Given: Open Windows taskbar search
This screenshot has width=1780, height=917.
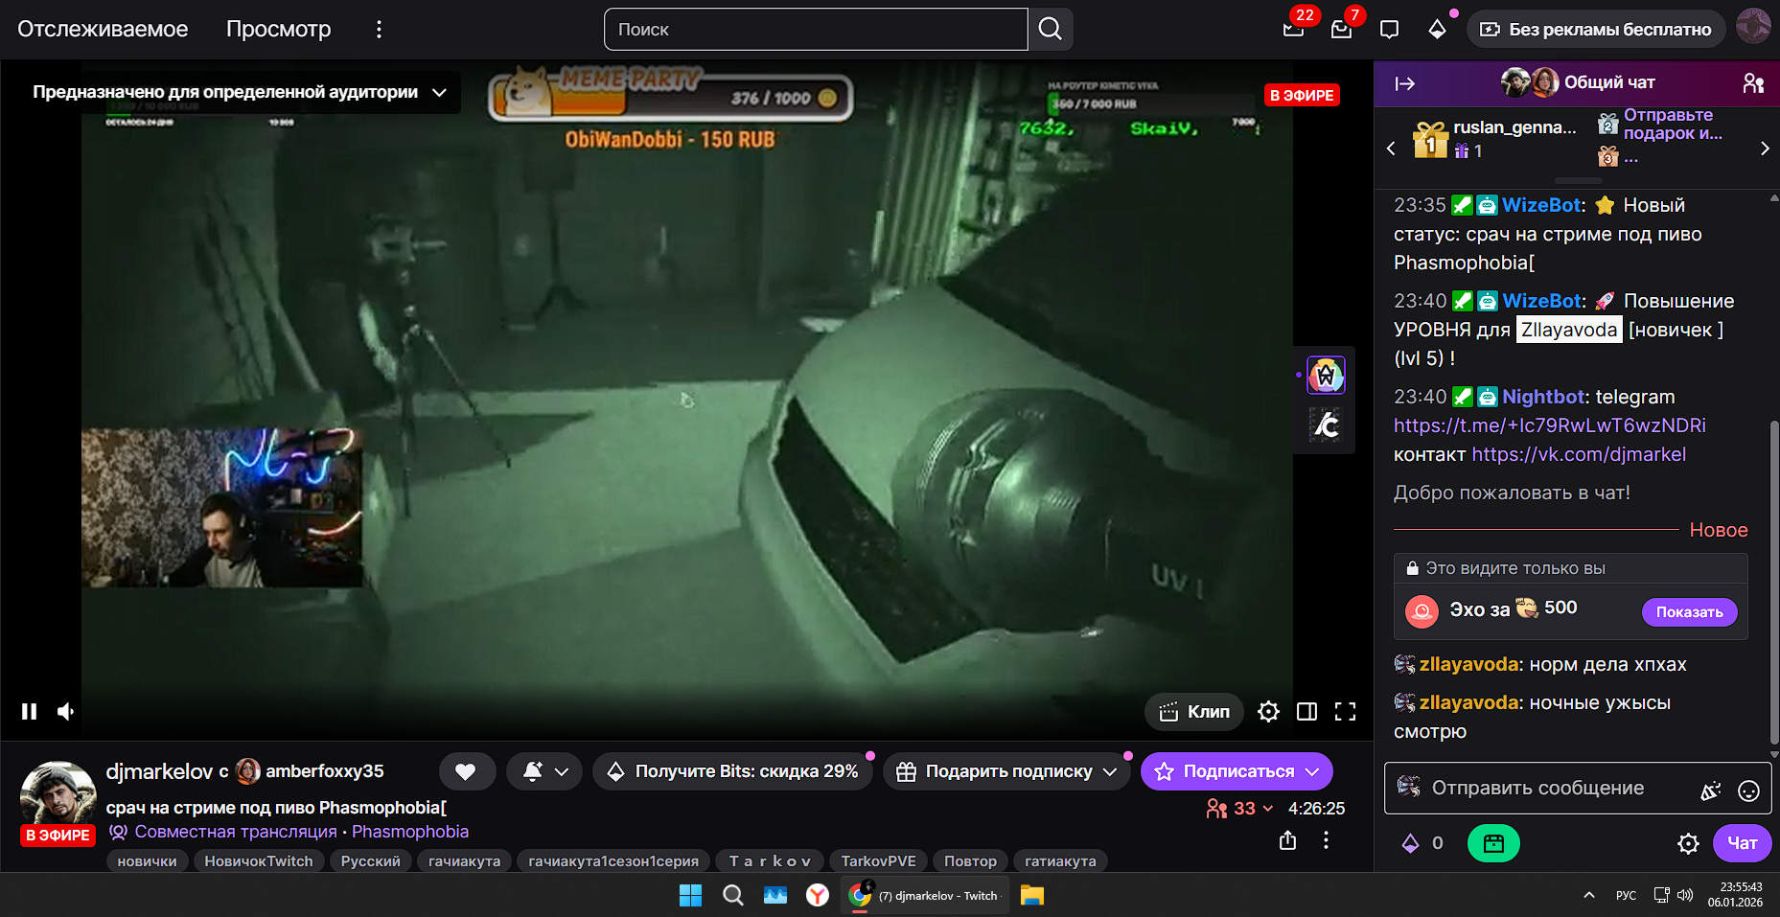Looking at the screenshot, I should (x=733, y=895).
